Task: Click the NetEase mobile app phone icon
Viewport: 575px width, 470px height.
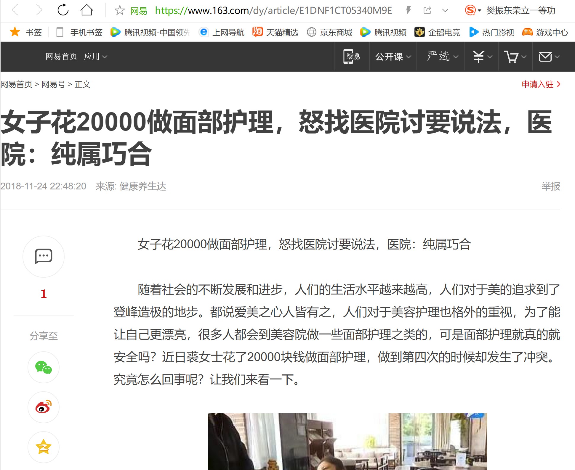Action: click(x=352, y=57)
